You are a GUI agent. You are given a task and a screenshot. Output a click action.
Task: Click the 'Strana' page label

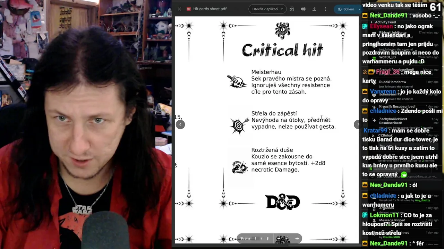[245, 238]
